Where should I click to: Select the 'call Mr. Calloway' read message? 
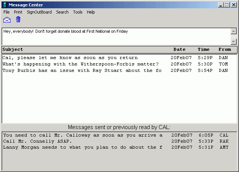(x=120, y=135)
